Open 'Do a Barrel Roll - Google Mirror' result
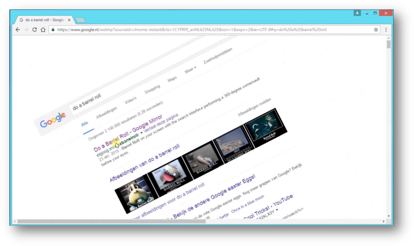 tap(128, 133)
